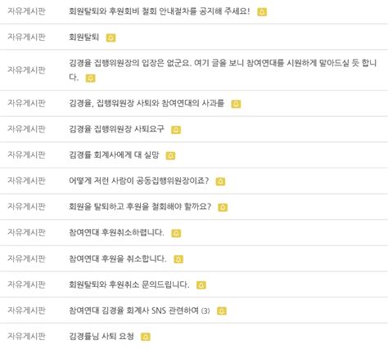Select '자유게시판' category in the first row
388x349 pixels.
tap(26, 11)
